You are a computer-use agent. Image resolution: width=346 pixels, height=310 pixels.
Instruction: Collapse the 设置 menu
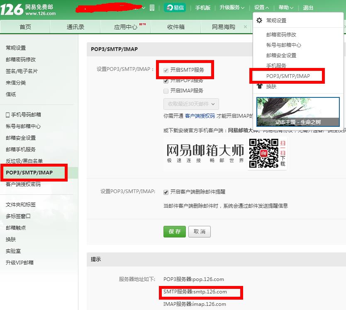tap(261, 7)
